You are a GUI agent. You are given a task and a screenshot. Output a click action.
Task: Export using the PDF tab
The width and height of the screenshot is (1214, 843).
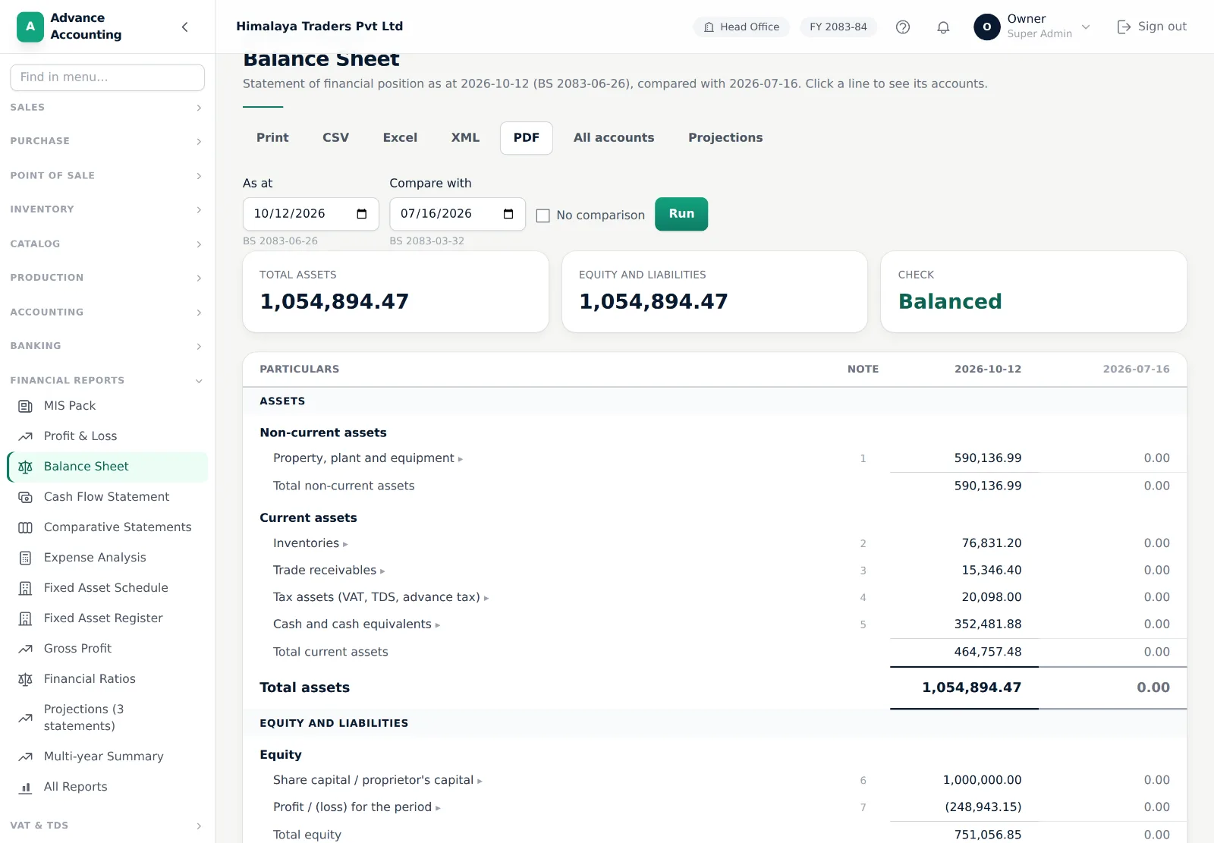(526, 138)
